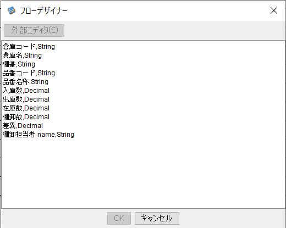Click the フローデザイナー app icon in title bar

click(x=12, y=10)
